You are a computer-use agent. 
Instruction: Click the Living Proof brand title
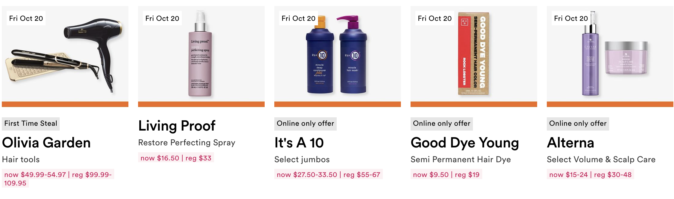177,126
